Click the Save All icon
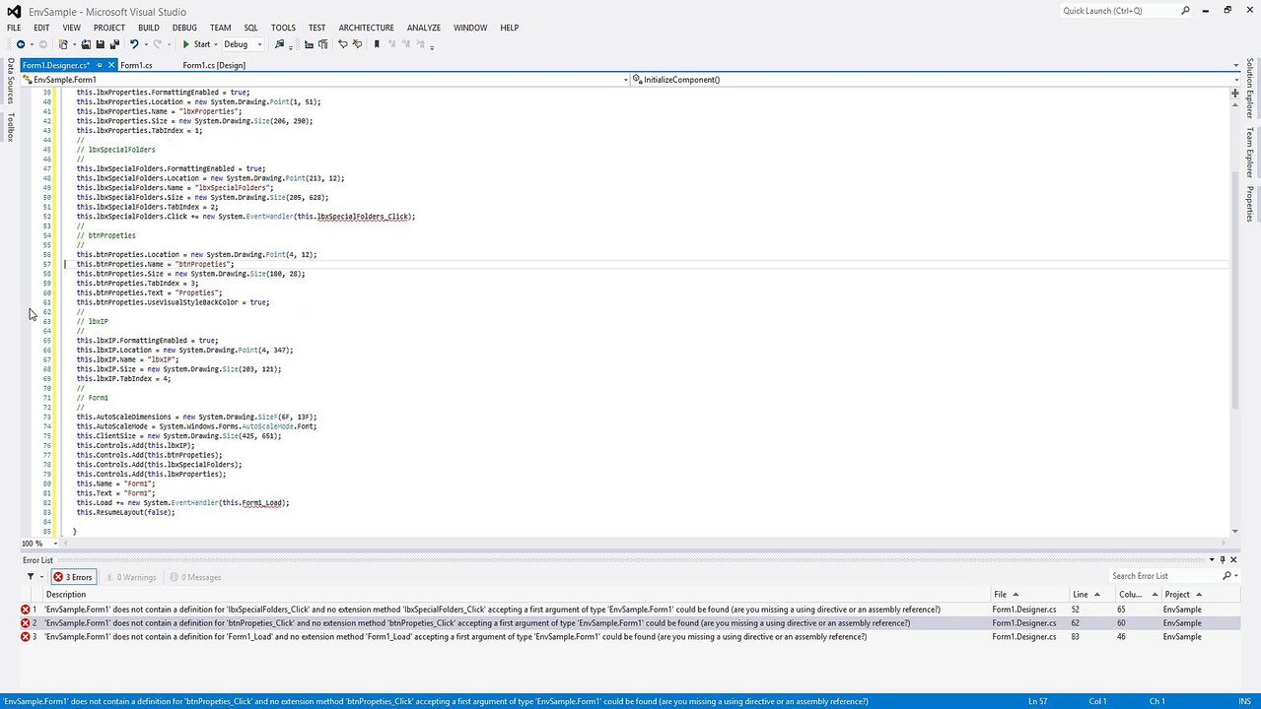Screen dimensions: 1261x709 (113, 44)
